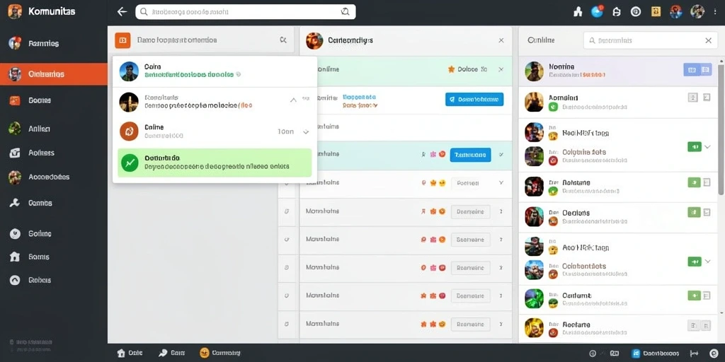Expand chevron beside the first gray button
Viewport: 725px width, 362px height.
click(501, 183)
